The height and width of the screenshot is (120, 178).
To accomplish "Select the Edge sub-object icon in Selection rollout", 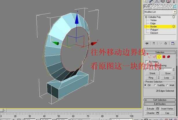I will (x=154, y=57).
